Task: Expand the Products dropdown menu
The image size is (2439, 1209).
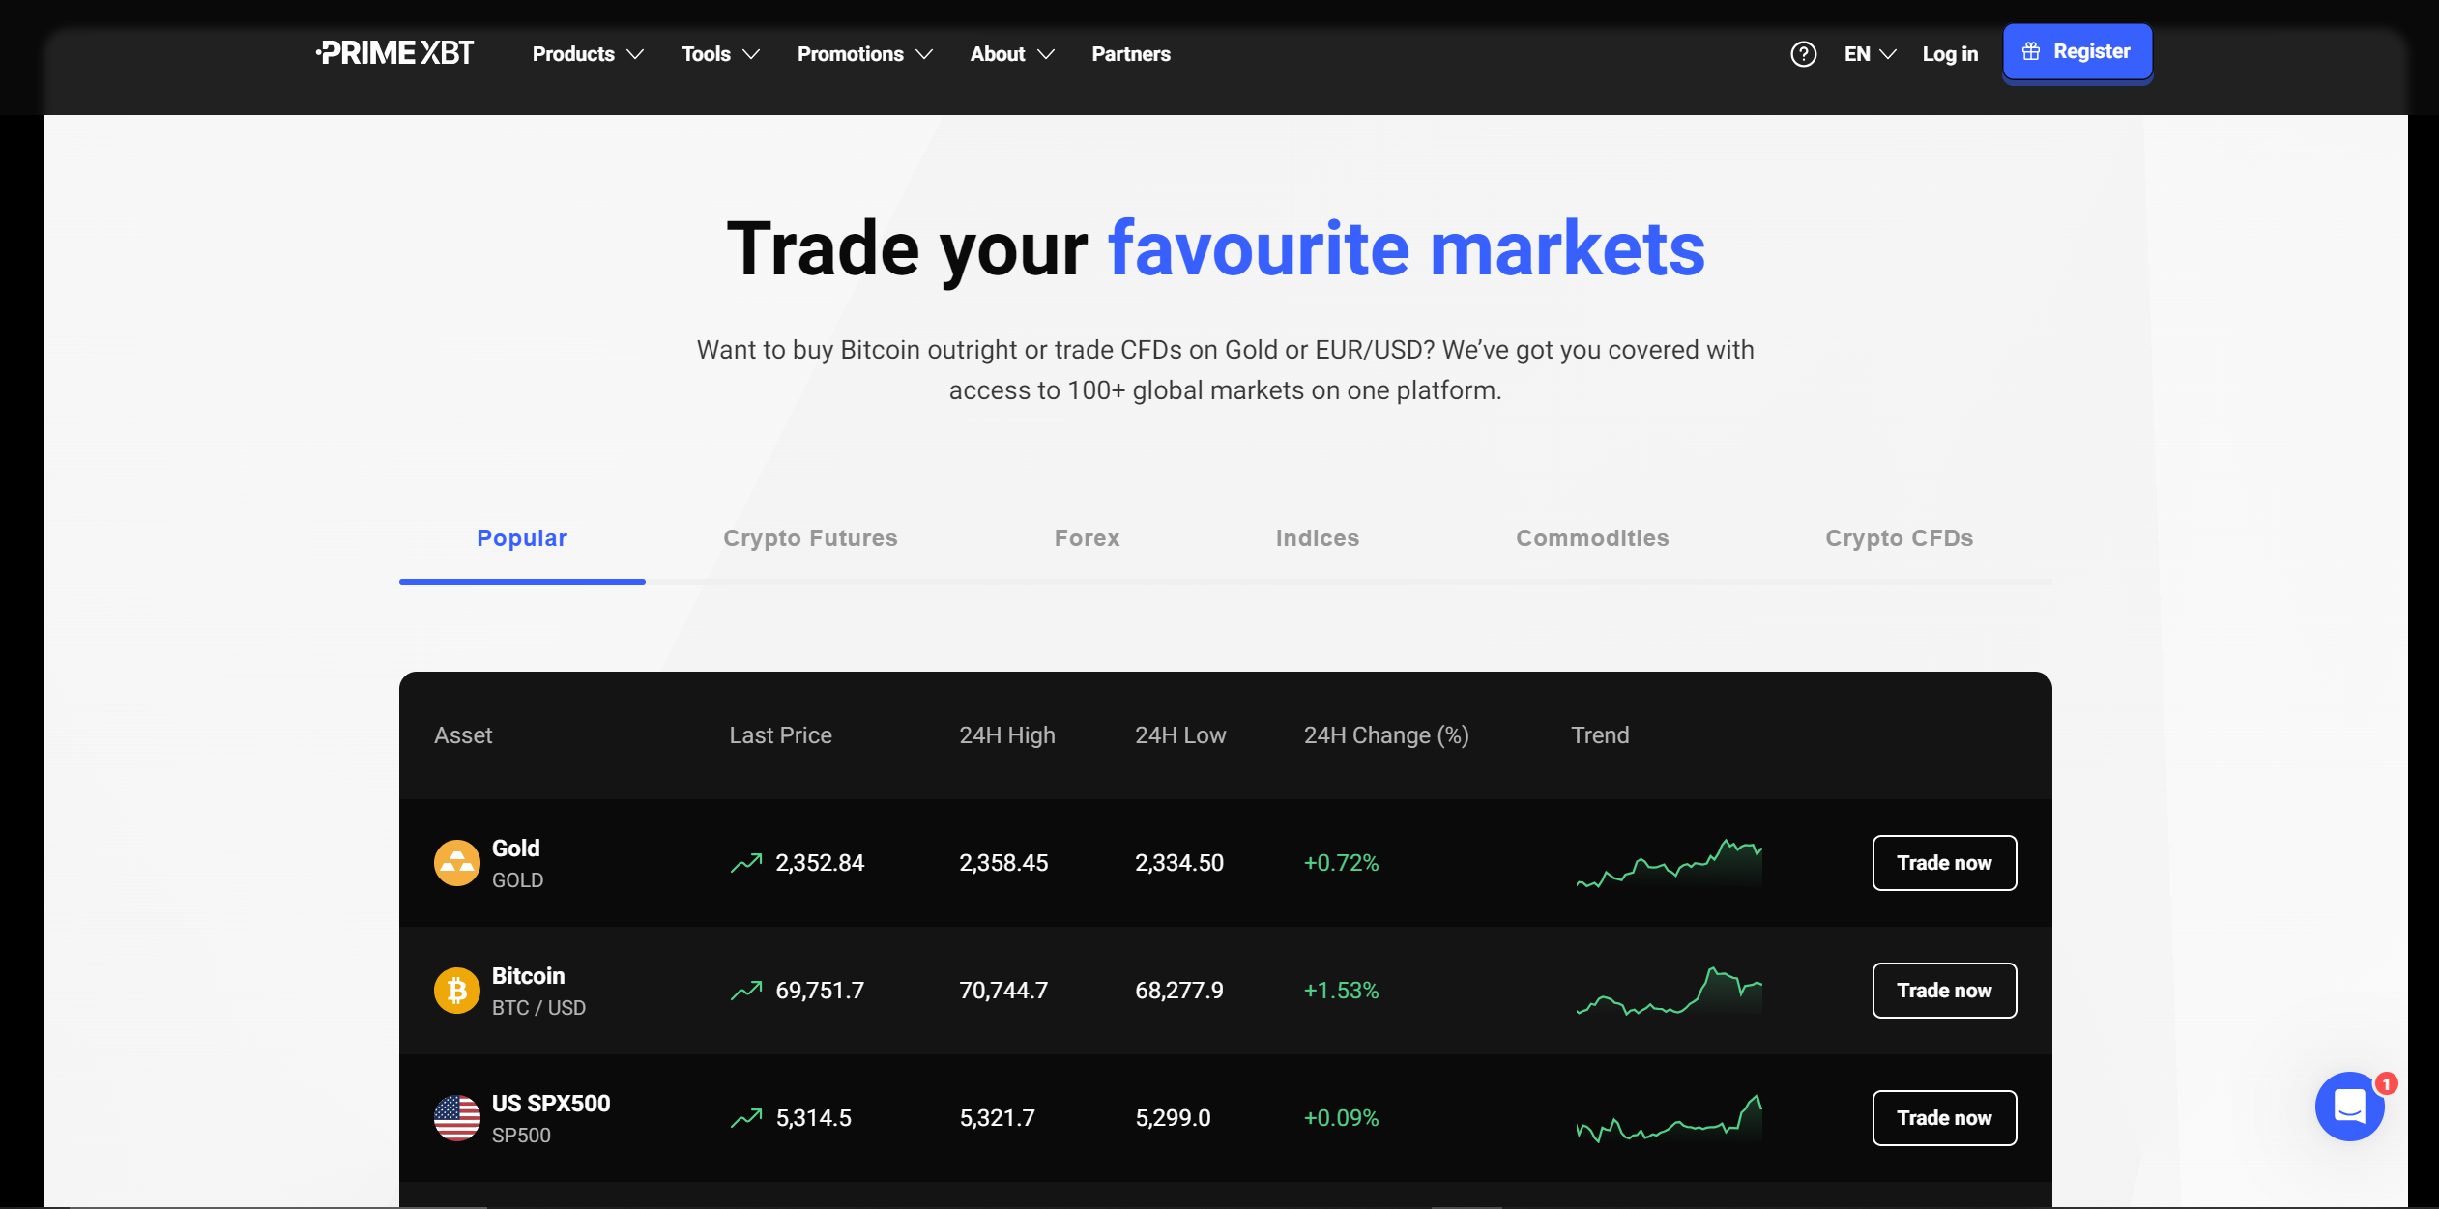Action: tap(588, 54)
